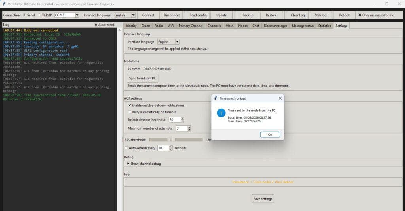
Task: Click the PC time value 05/05/2026 08:58:02
Action: coord(157,69)
